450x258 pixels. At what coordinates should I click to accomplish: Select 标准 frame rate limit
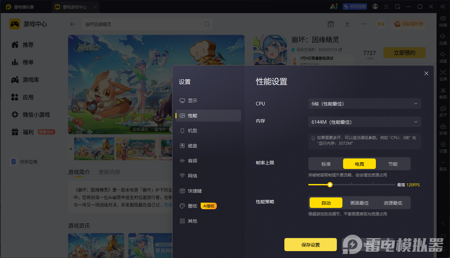tap(326, 164)
